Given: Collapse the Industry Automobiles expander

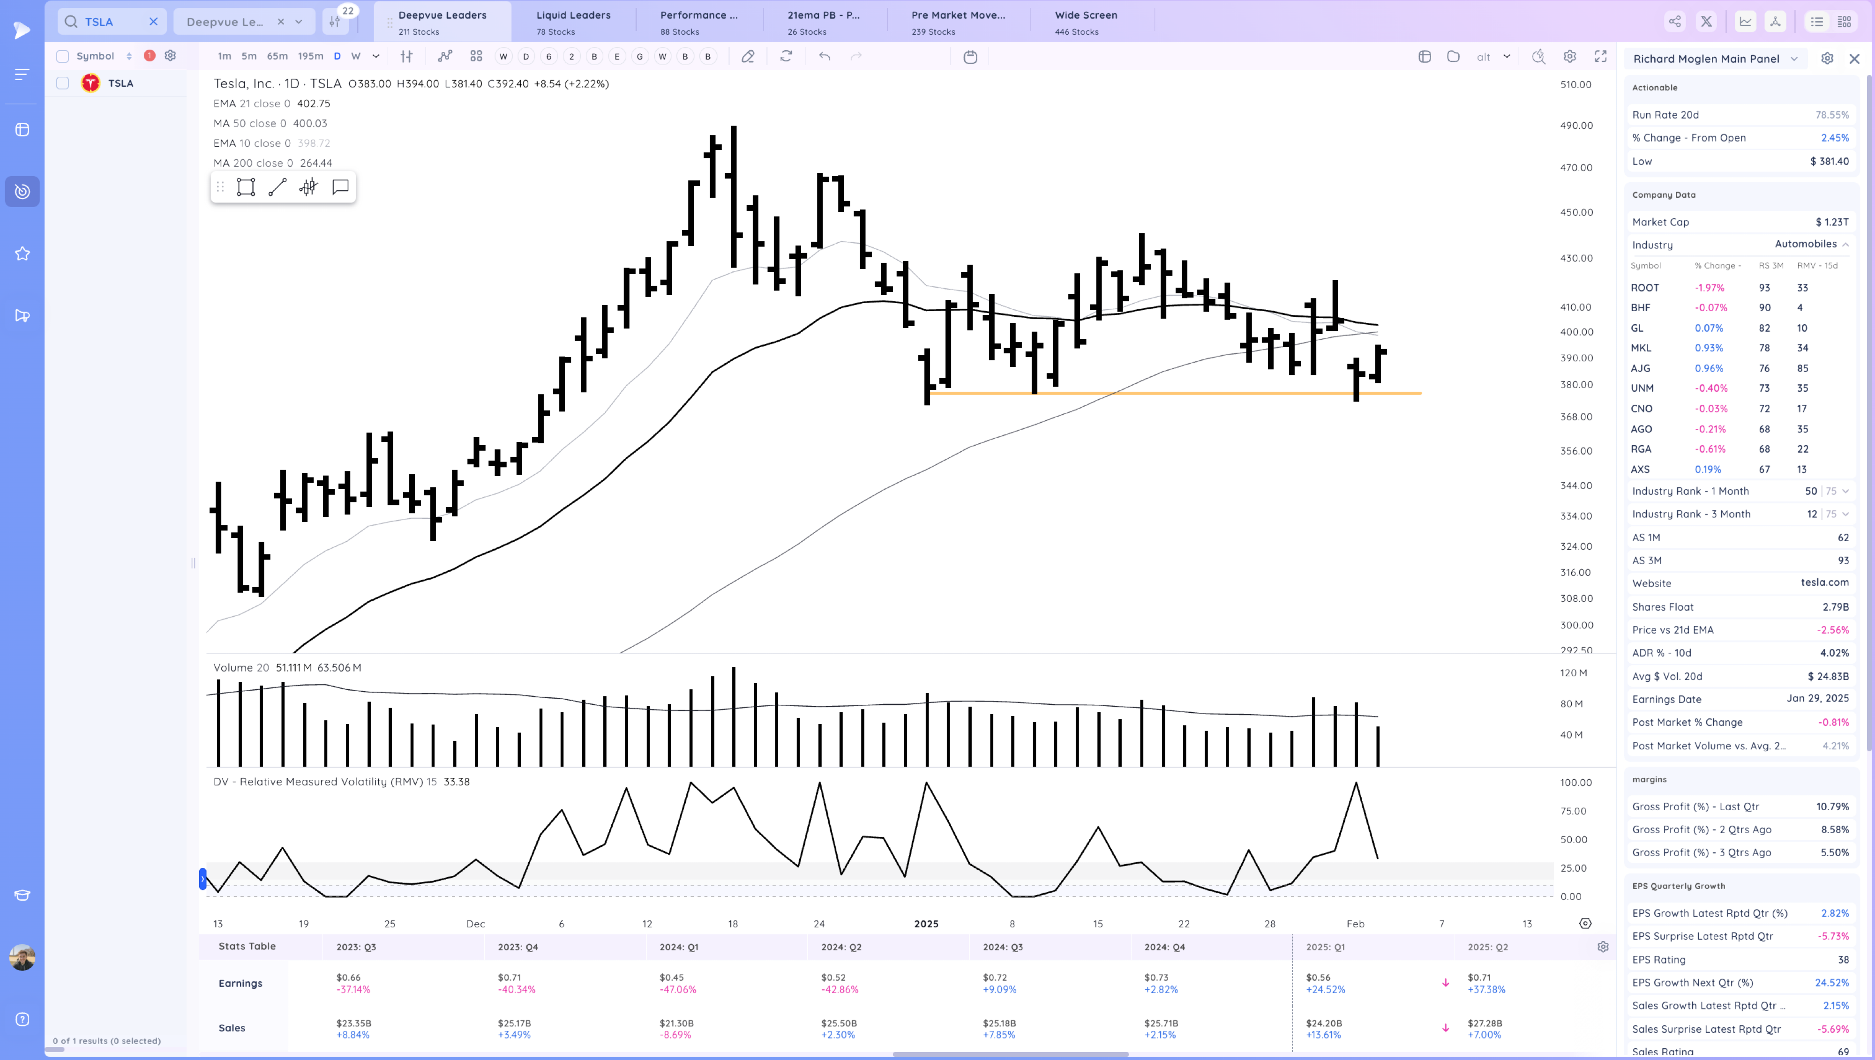Looking at the screenshot, I should (x=1845, y=245).
